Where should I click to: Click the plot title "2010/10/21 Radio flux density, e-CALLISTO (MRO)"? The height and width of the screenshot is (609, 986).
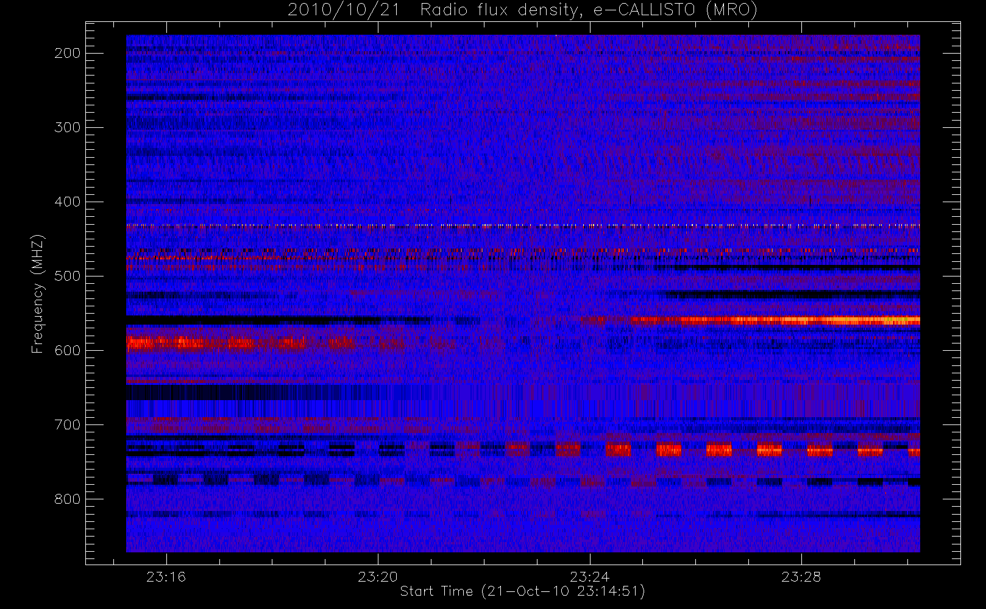pyautogui.click(x=522, y=10)
